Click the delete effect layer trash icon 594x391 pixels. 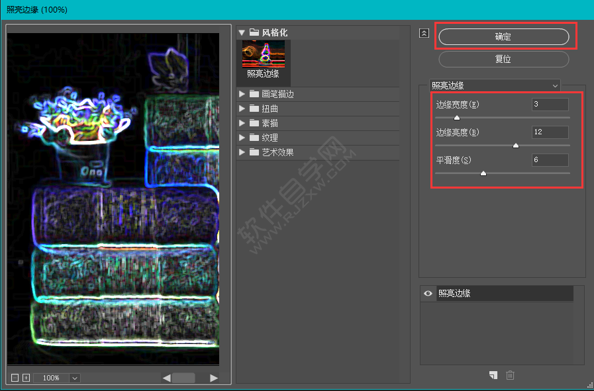(511, 375)
